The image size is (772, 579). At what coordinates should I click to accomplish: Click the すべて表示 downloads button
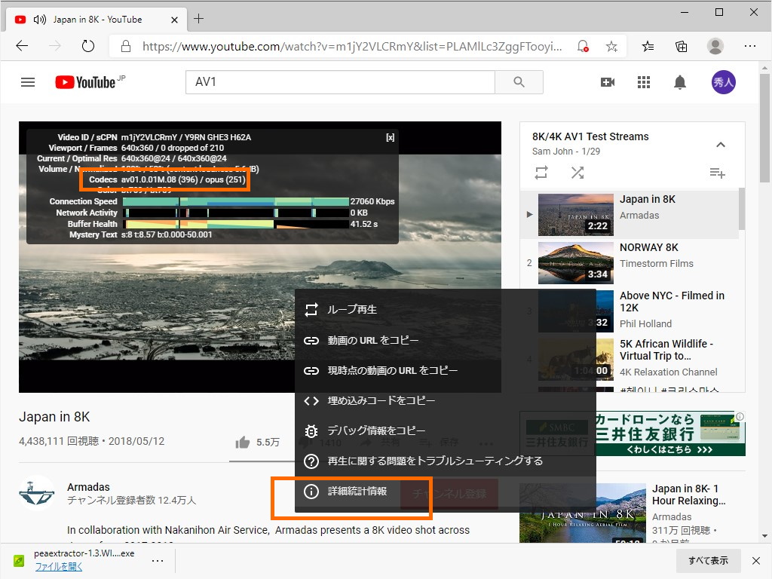point(707,561)
